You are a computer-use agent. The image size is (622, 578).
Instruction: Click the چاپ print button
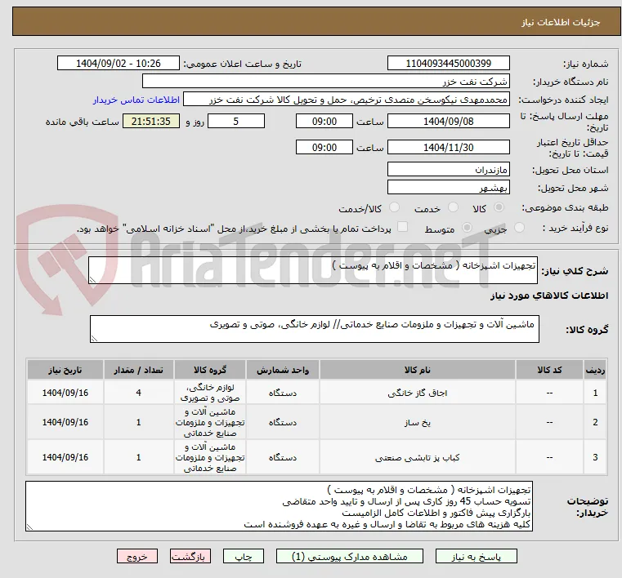tap(244, 556)
